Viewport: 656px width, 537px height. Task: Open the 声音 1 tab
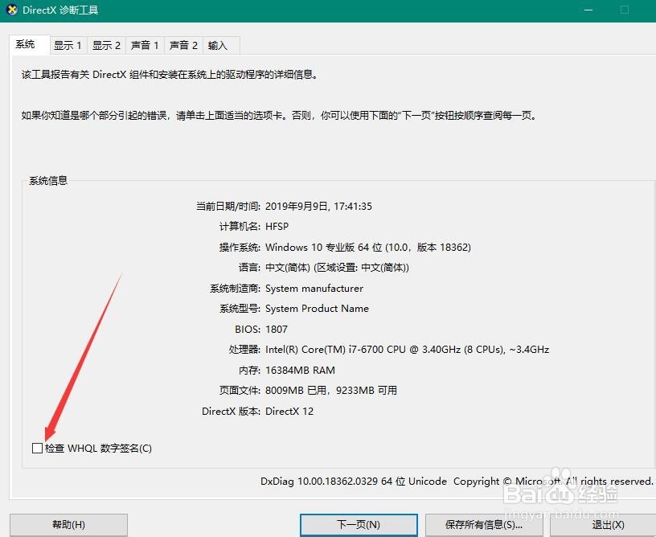(x=145, y=45)
